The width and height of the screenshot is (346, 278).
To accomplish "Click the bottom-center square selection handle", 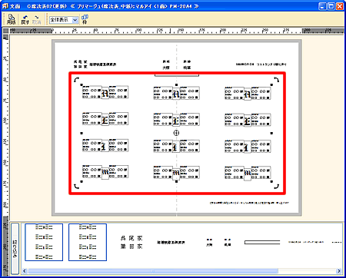I will 176,181.
